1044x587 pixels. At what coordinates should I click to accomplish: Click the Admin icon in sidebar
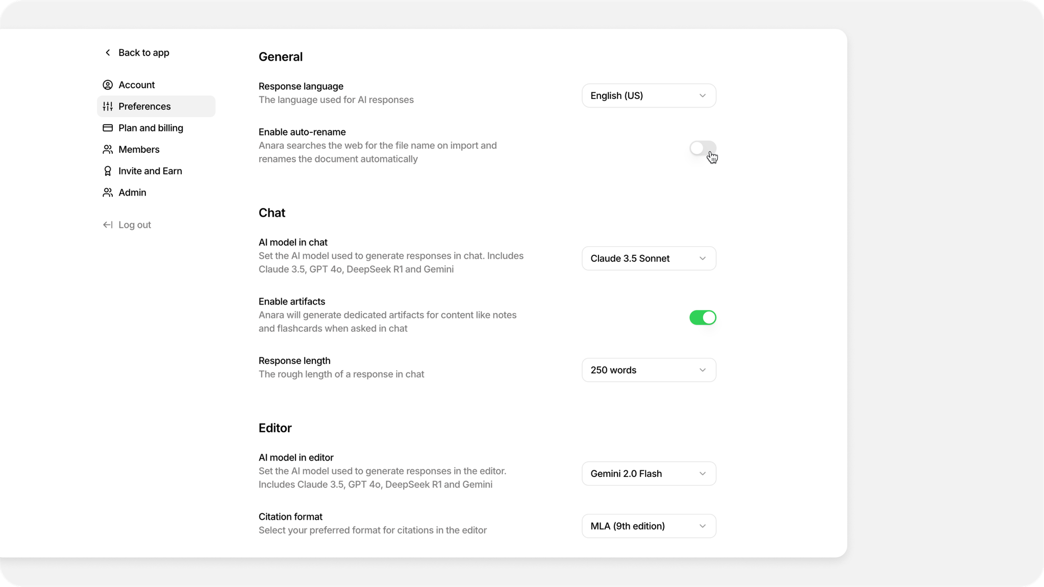(x=108, y=192)
